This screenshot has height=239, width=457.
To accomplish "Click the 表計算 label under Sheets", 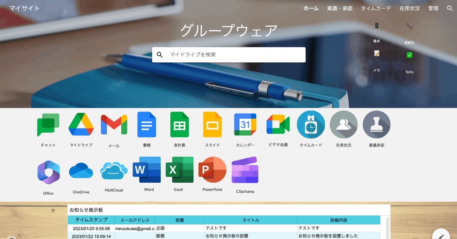I will click(x=180, y=145).
